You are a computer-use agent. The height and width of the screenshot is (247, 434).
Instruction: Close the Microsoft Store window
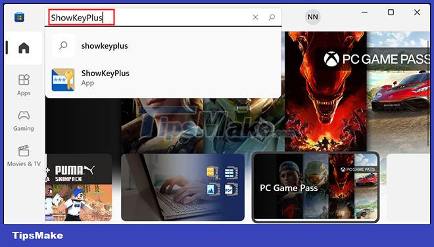(x=417, y=12)
